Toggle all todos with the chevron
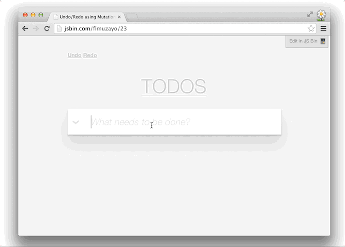The width and height of the screenshot is (345, 247). (x=76, y=122)
